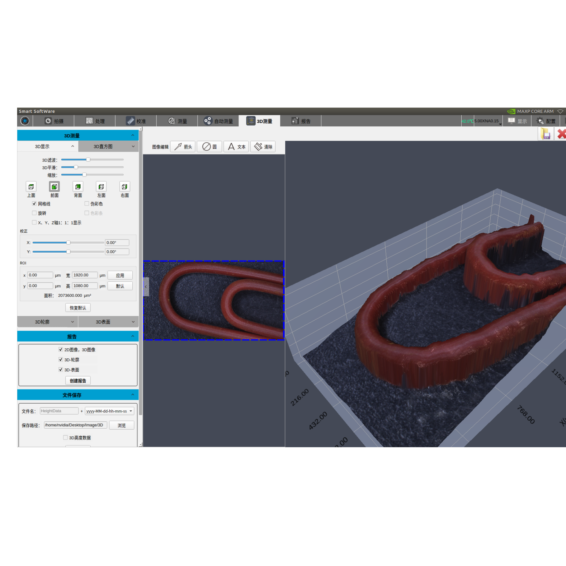Click the 3D测量 tab icon

click(251, 121)
